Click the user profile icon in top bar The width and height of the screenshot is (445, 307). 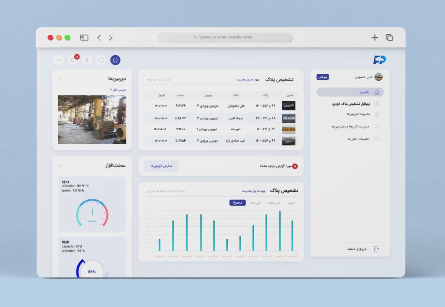[87, 60]
